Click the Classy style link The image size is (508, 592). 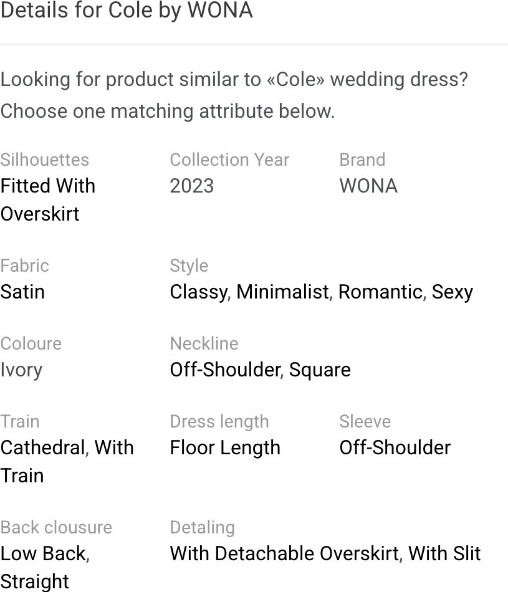point(200,292)
